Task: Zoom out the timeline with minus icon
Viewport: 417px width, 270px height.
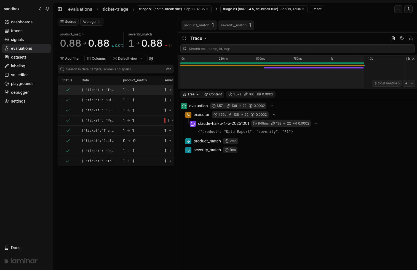Action: 412,83
